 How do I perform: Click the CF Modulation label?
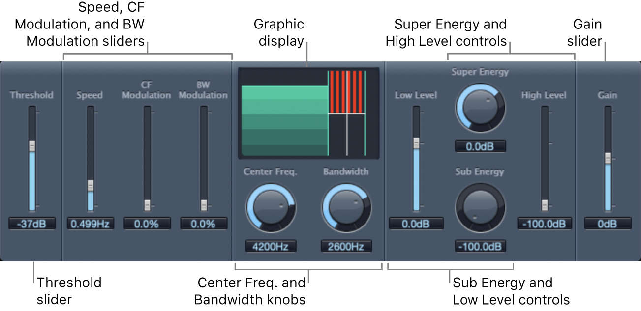pyautogui.click(x=146, y=90)
